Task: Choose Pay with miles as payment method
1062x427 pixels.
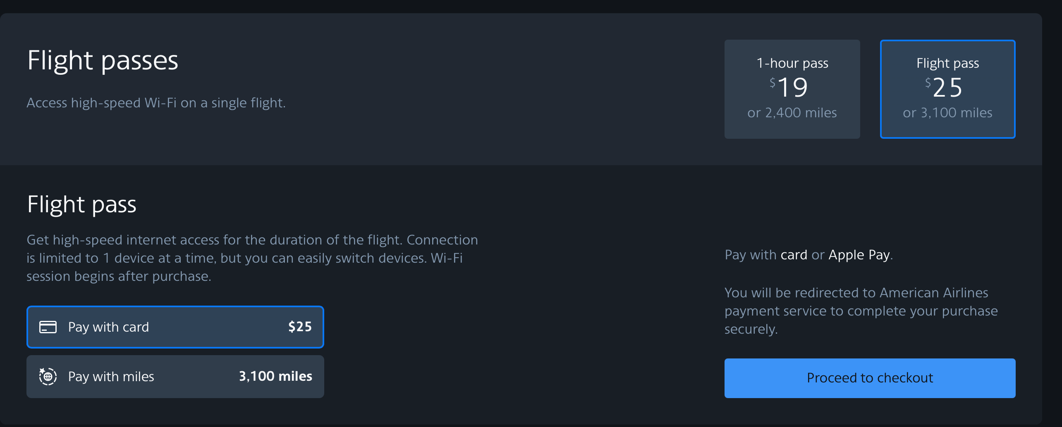Action: pyautogui.click(x=175, y=376)
